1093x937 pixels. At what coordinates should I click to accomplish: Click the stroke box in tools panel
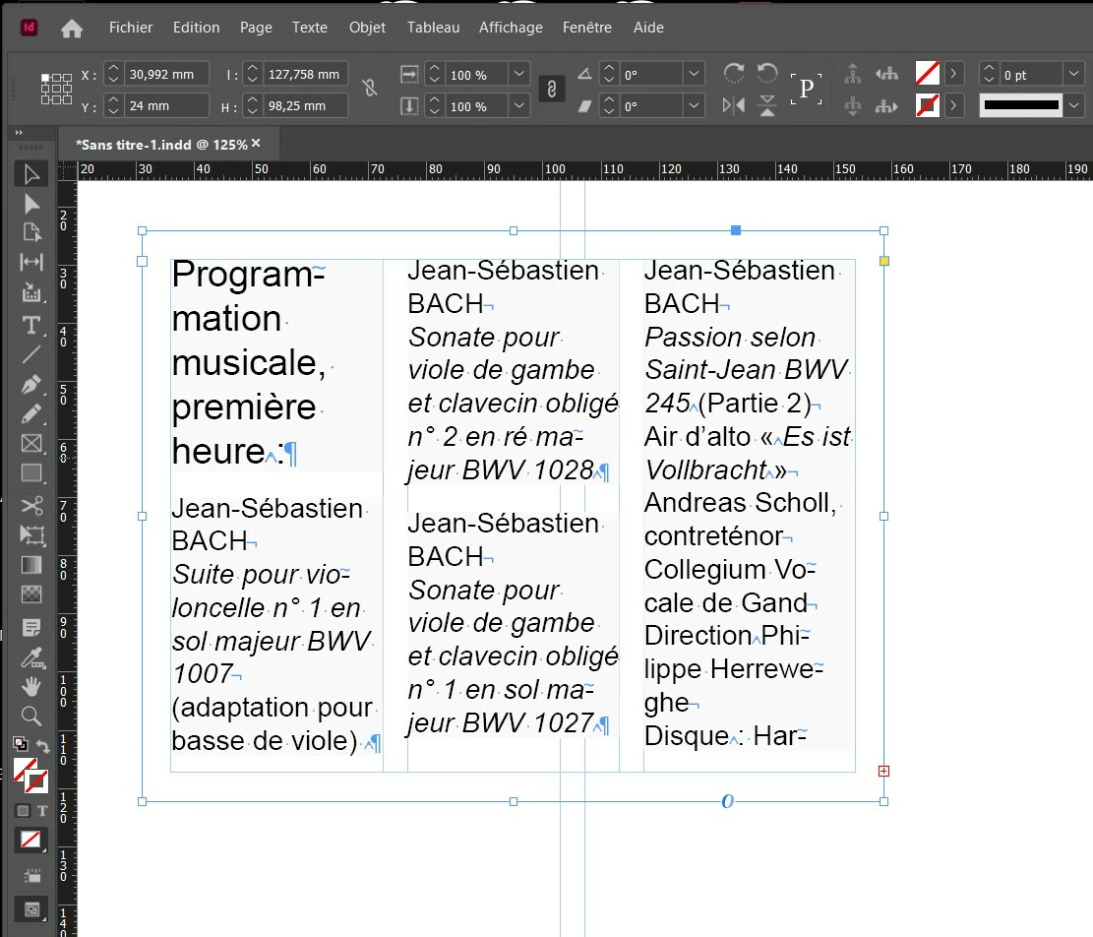(x=36, y=781)
